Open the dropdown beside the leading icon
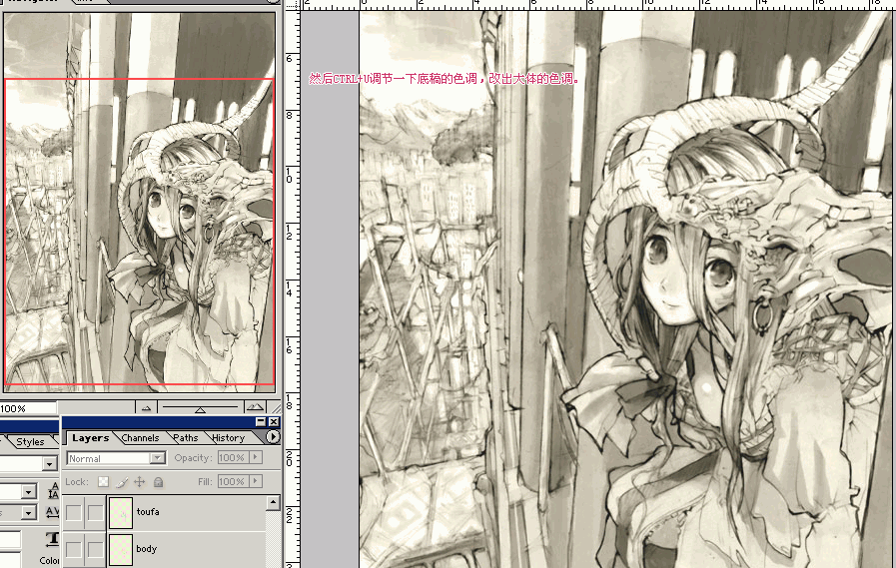The width and height of the screenshot is (896, 568). click(29, 491)
